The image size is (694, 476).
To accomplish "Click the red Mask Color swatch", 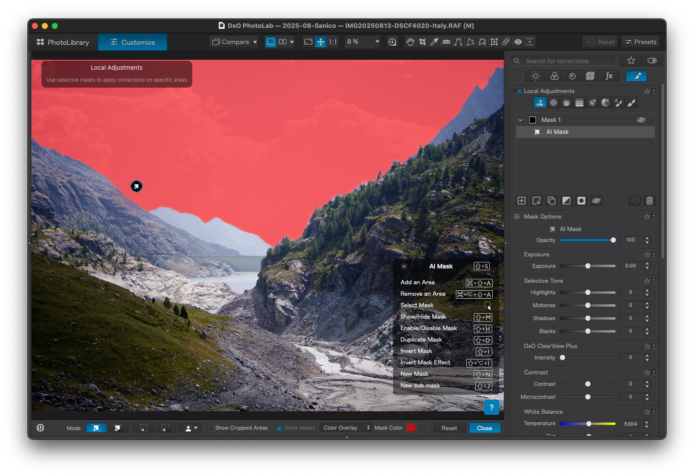I will pos(411,428).
